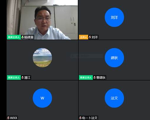
Task: Click the muted mic icon beside 刘洋's name label
Action: 90,37
